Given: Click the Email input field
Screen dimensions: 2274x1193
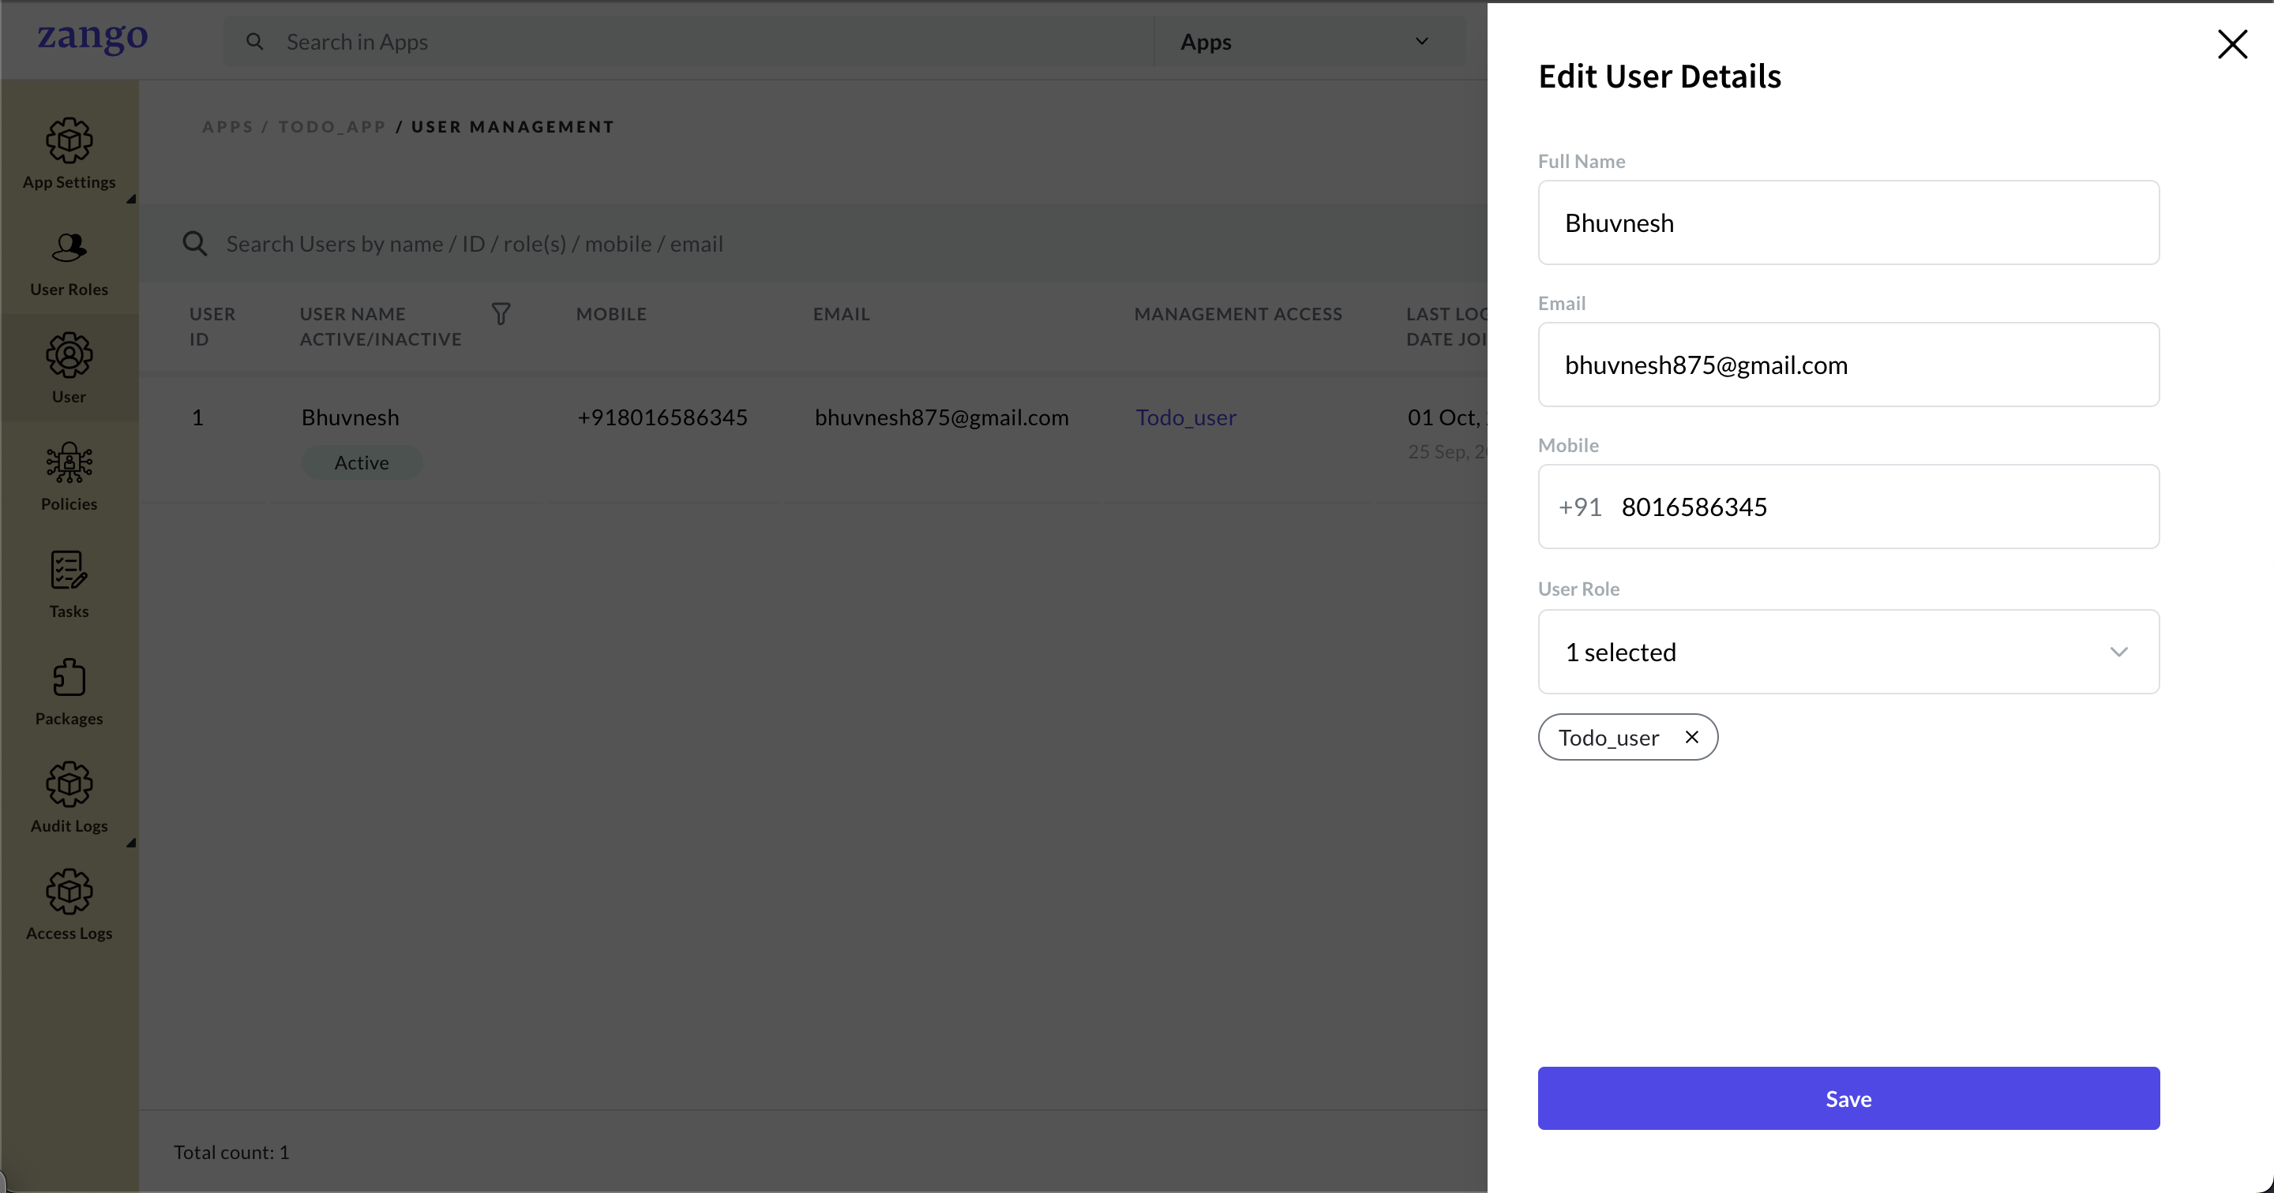Looking at the screenshot, I should pos(1848,365).
